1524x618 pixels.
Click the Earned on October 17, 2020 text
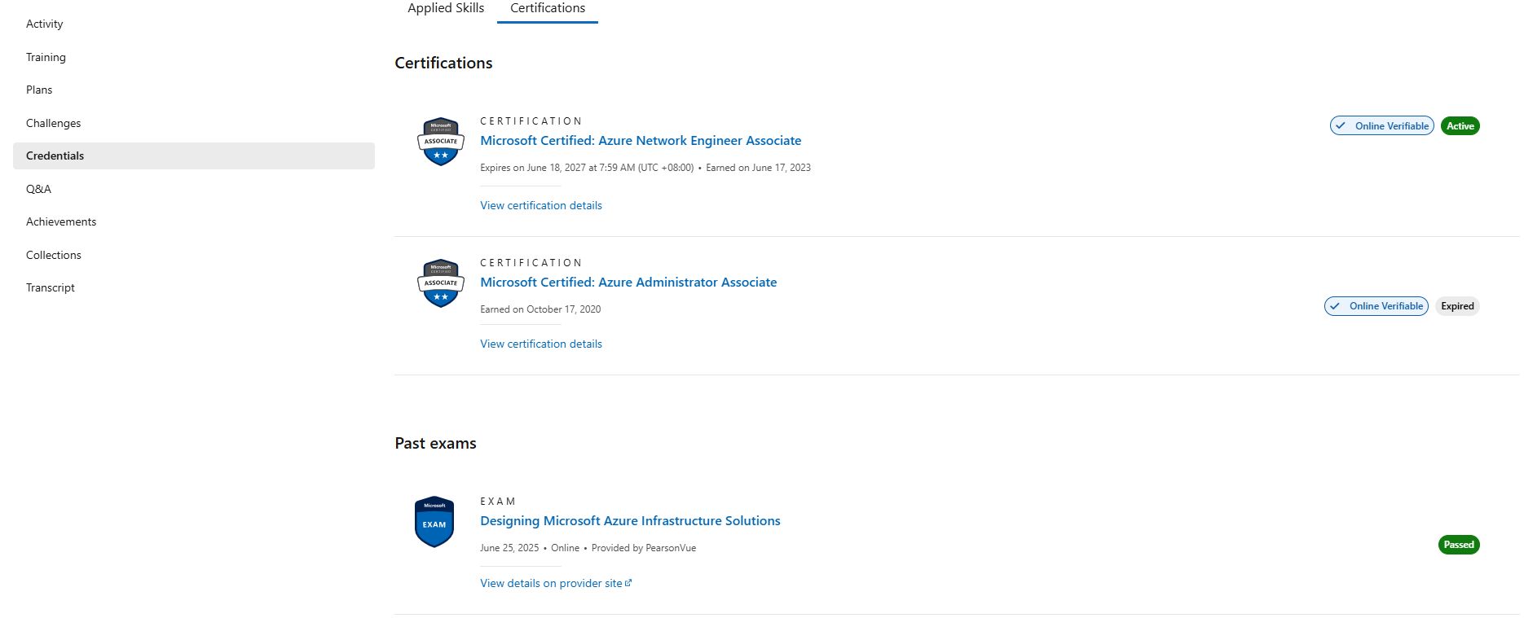pyautogui.click(x=540, y=309)
